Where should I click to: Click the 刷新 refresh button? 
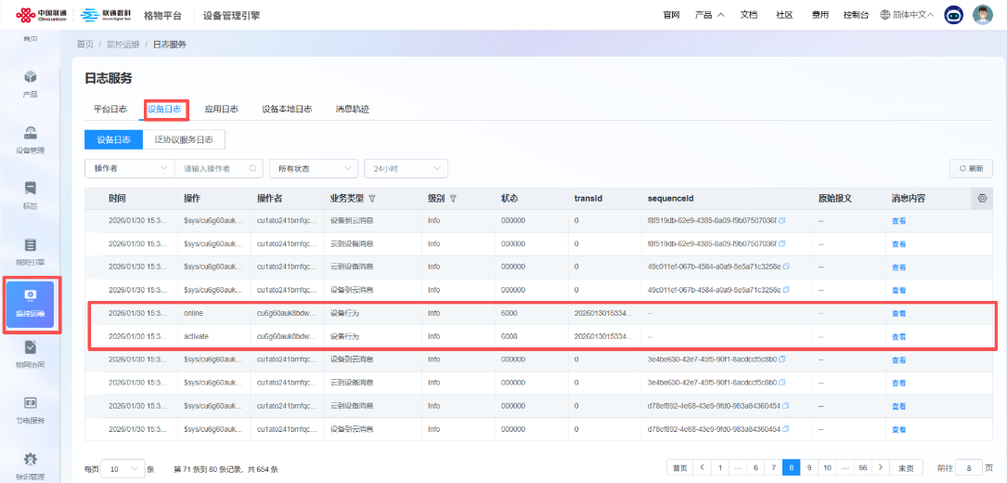coord(971,168)
